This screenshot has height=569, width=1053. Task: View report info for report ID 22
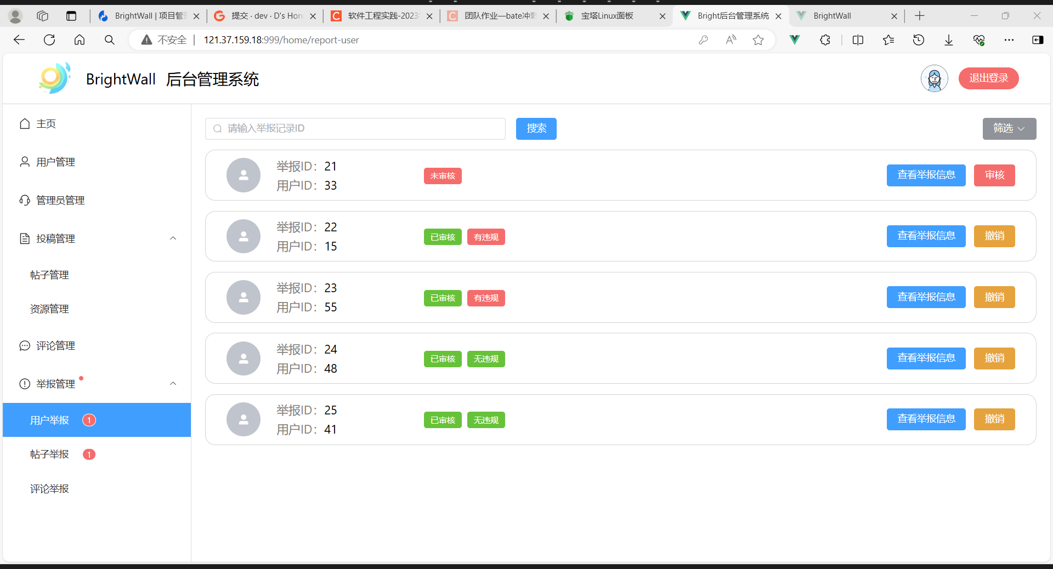926,236
